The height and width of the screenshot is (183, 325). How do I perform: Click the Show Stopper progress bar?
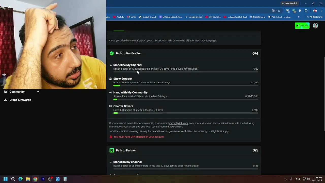pos(186,86)
